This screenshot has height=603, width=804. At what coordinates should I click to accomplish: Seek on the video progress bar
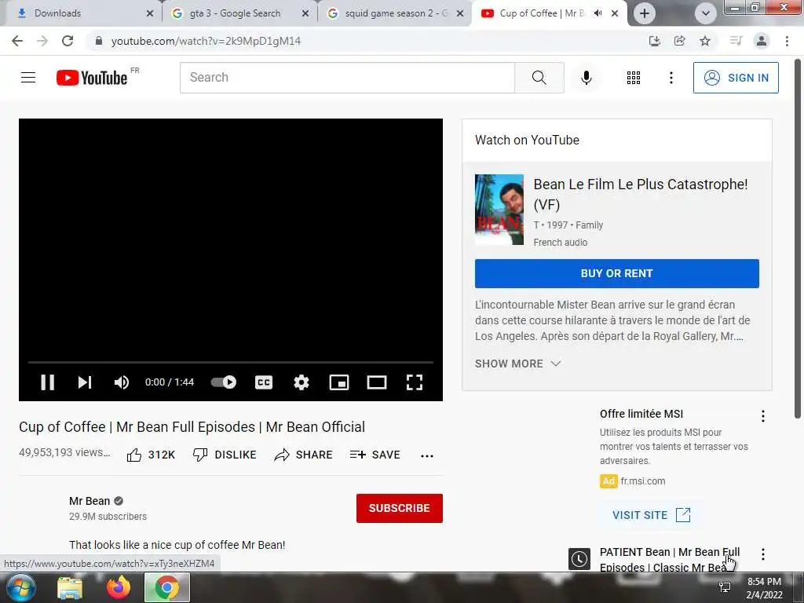(231, 362)
